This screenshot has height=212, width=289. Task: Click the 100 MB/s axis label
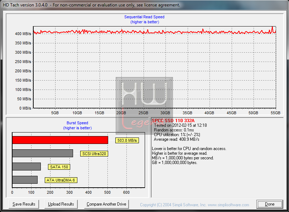[x=23, y=90]
